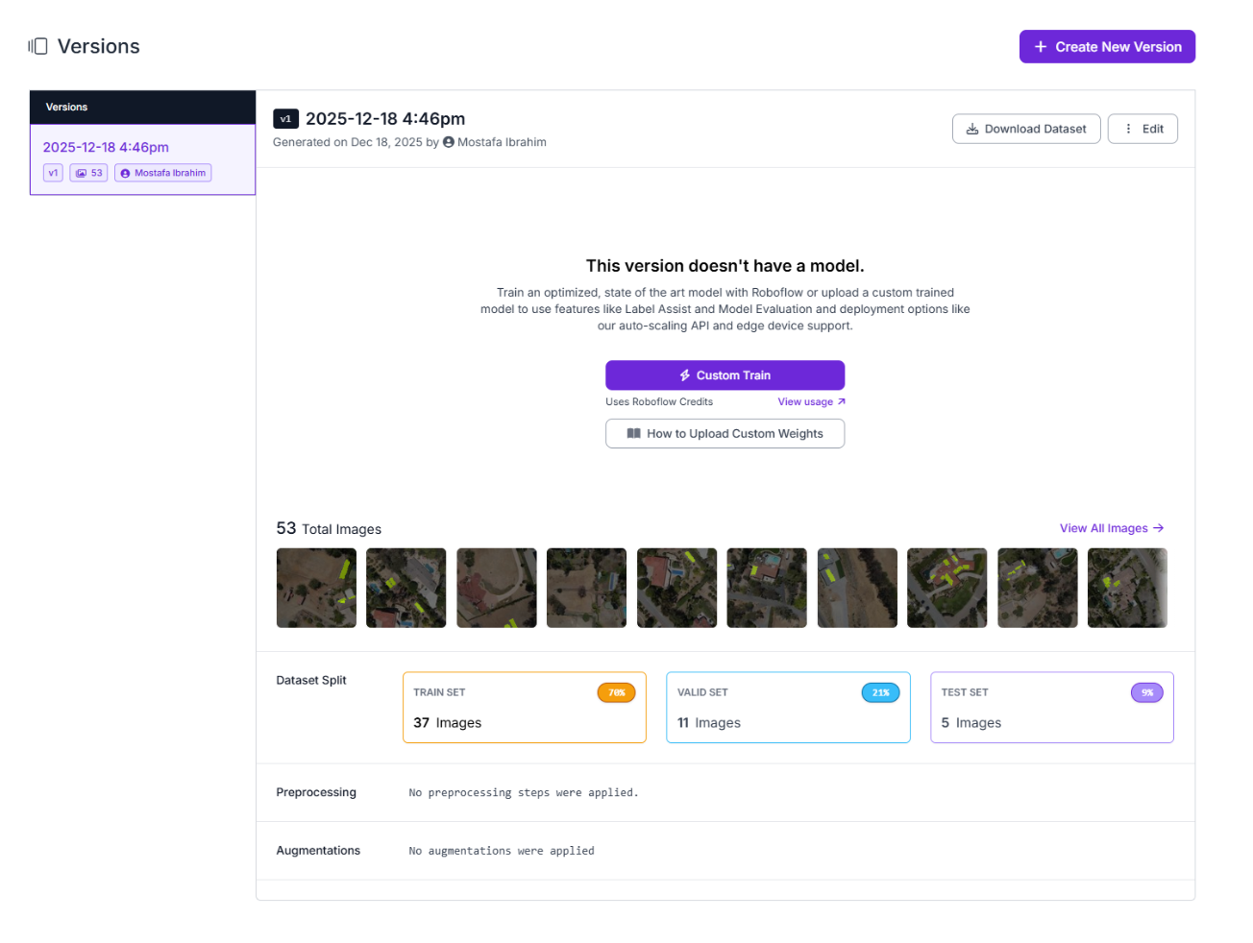The height and width of the screenshot is (943, 1253).
Task: Click the Mostafa Ibrahim user badge
Action: pos(163,173)
